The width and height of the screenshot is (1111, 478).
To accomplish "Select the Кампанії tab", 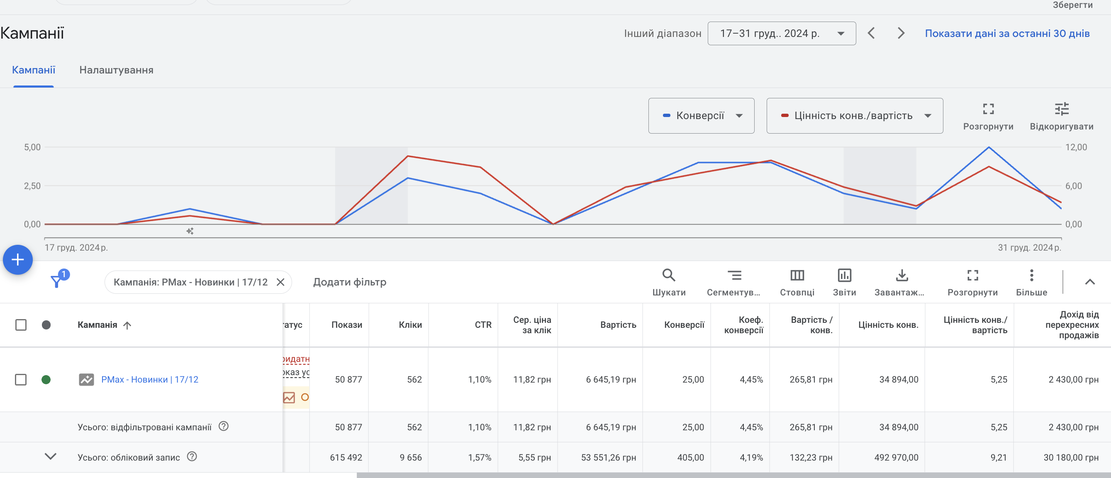I will tap(34, 70).
